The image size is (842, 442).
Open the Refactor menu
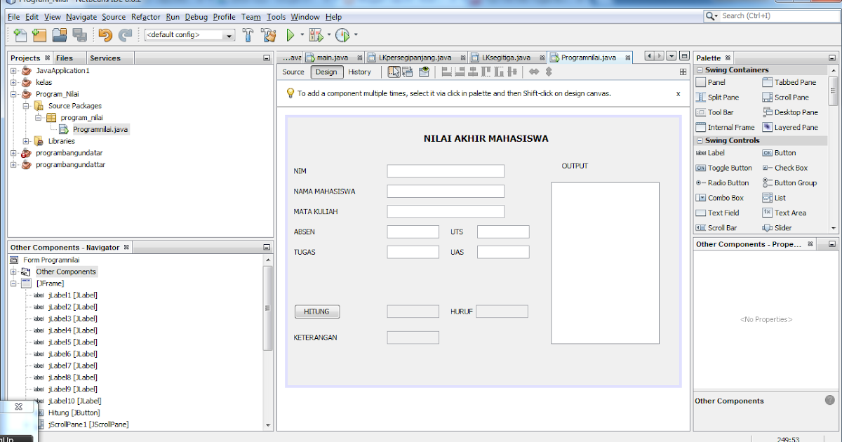pyautogui.click(x=145, y=17)
